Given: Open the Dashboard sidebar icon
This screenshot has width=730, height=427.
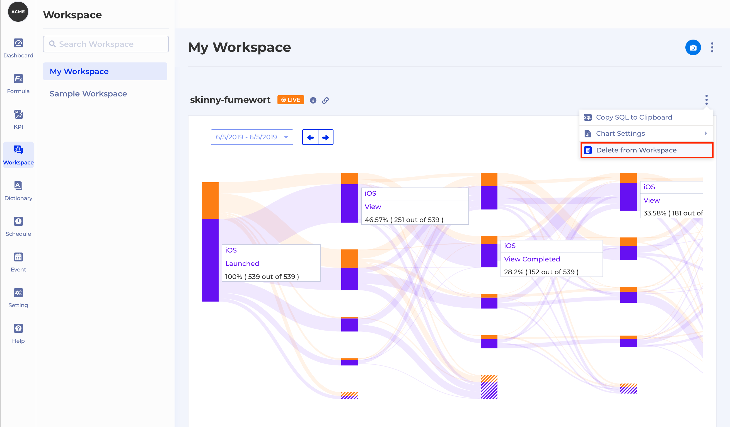Looking at the screenshot, I should [x=18, y=43].
